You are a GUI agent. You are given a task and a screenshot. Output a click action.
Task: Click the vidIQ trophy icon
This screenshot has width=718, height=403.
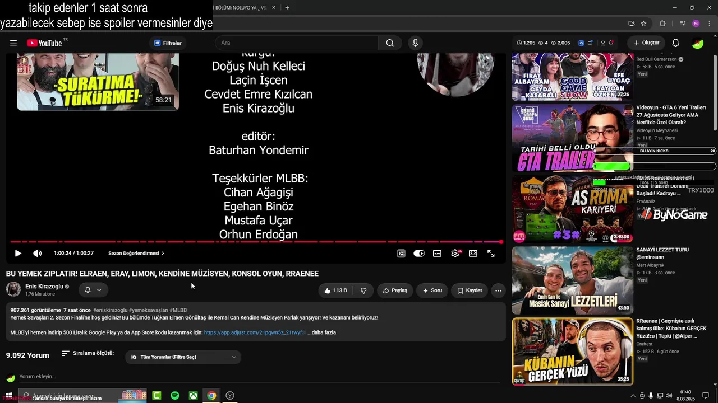click(603, 43)
